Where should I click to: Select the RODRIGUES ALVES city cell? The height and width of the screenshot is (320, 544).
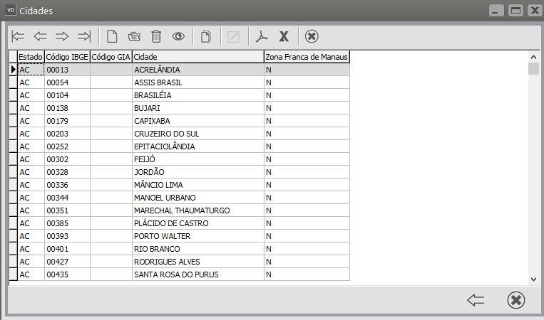tap(198, 262)
